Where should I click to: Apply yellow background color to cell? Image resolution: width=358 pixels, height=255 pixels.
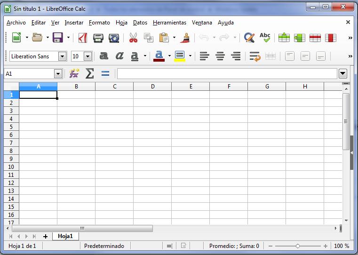(180, 56)
